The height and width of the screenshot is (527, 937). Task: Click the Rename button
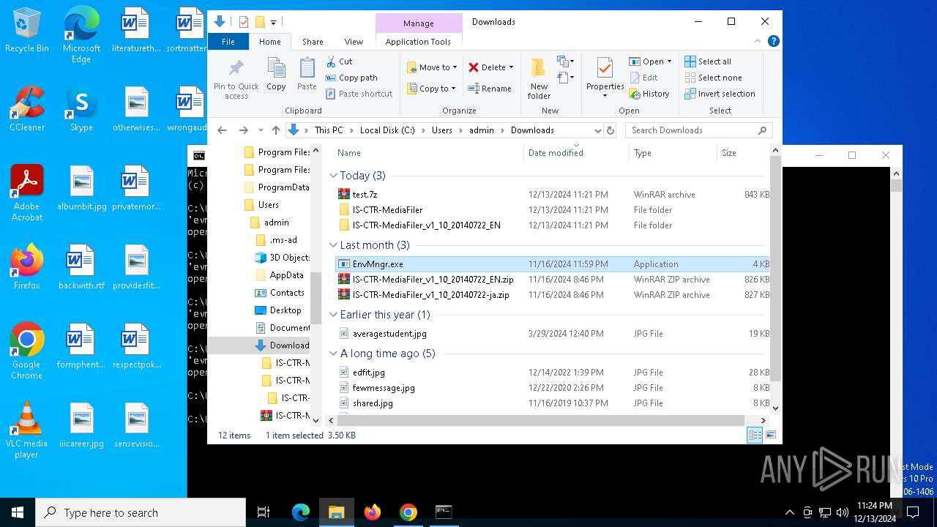490,89
